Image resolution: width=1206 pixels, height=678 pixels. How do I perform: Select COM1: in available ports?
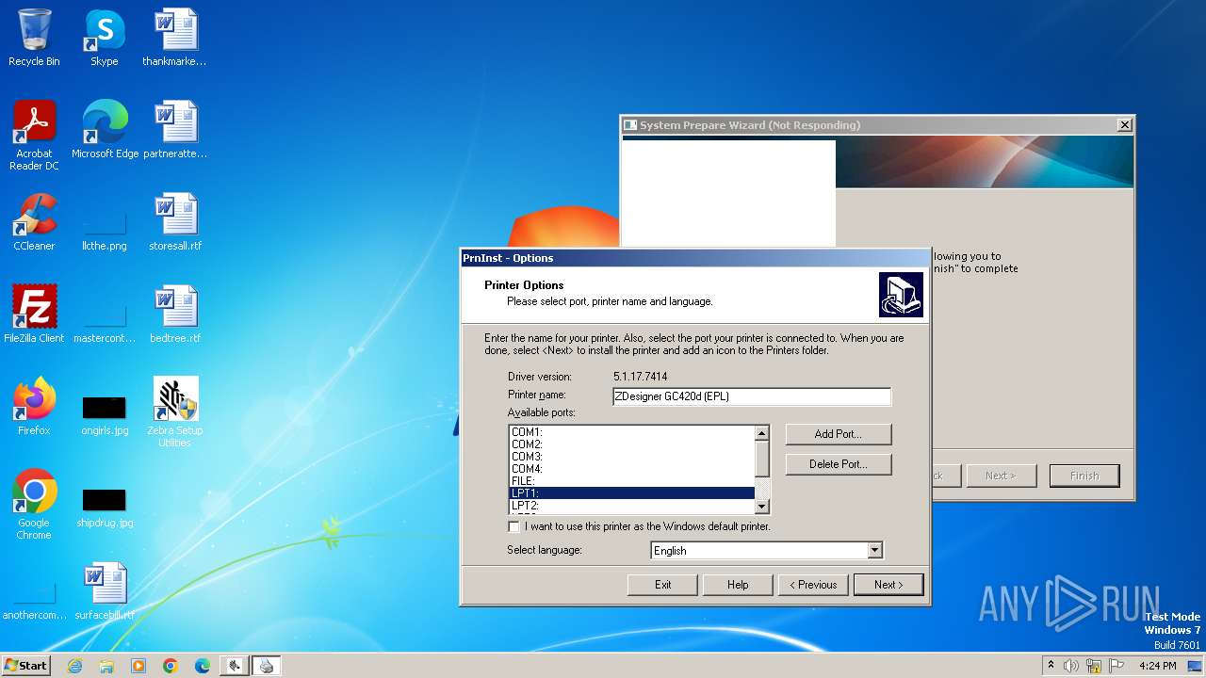point(631,432)
